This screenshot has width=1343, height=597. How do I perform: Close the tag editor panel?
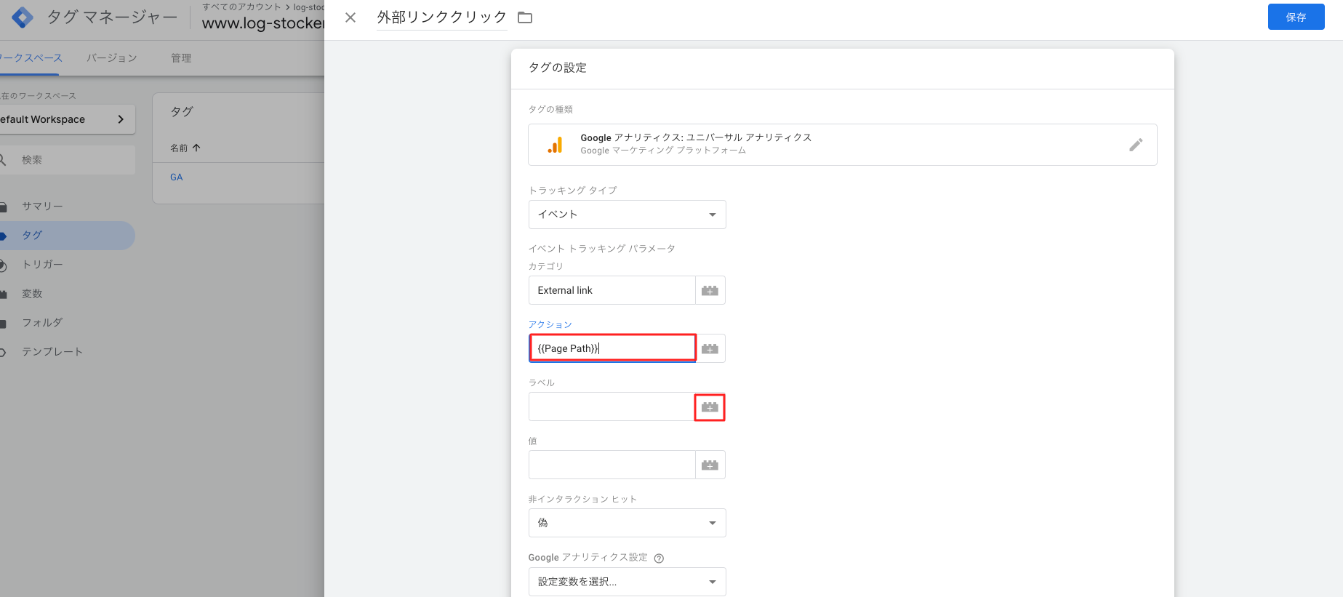pyautogui.click(x=350, y=17)
